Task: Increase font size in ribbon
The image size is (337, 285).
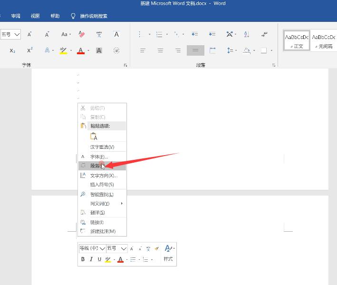Action: tap(29, 34)
